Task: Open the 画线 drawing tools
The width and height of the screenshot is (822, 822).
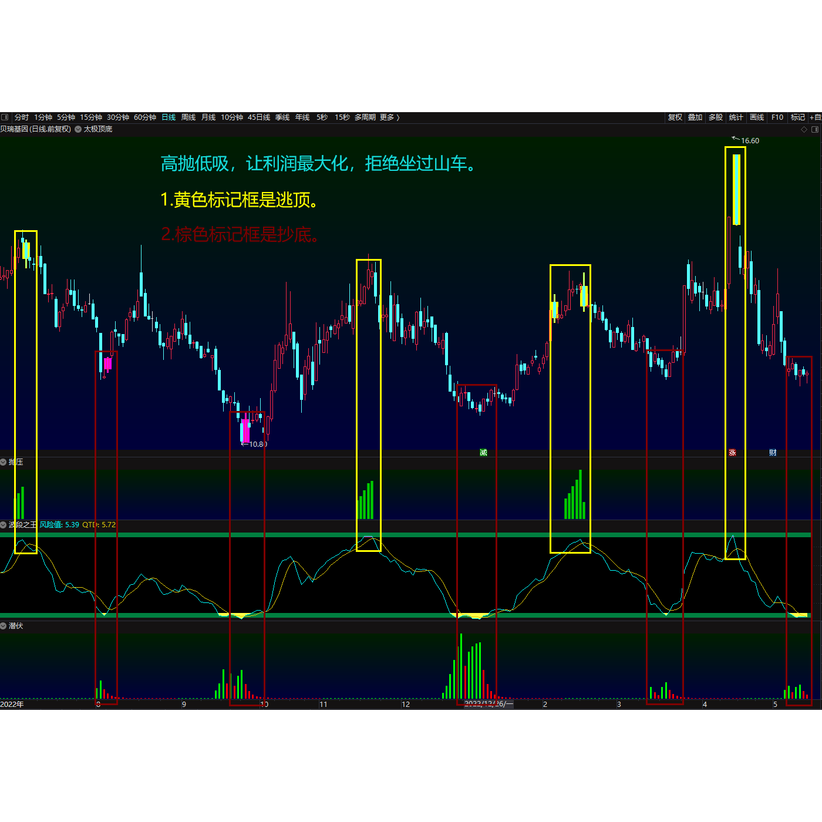Action: 757,117
